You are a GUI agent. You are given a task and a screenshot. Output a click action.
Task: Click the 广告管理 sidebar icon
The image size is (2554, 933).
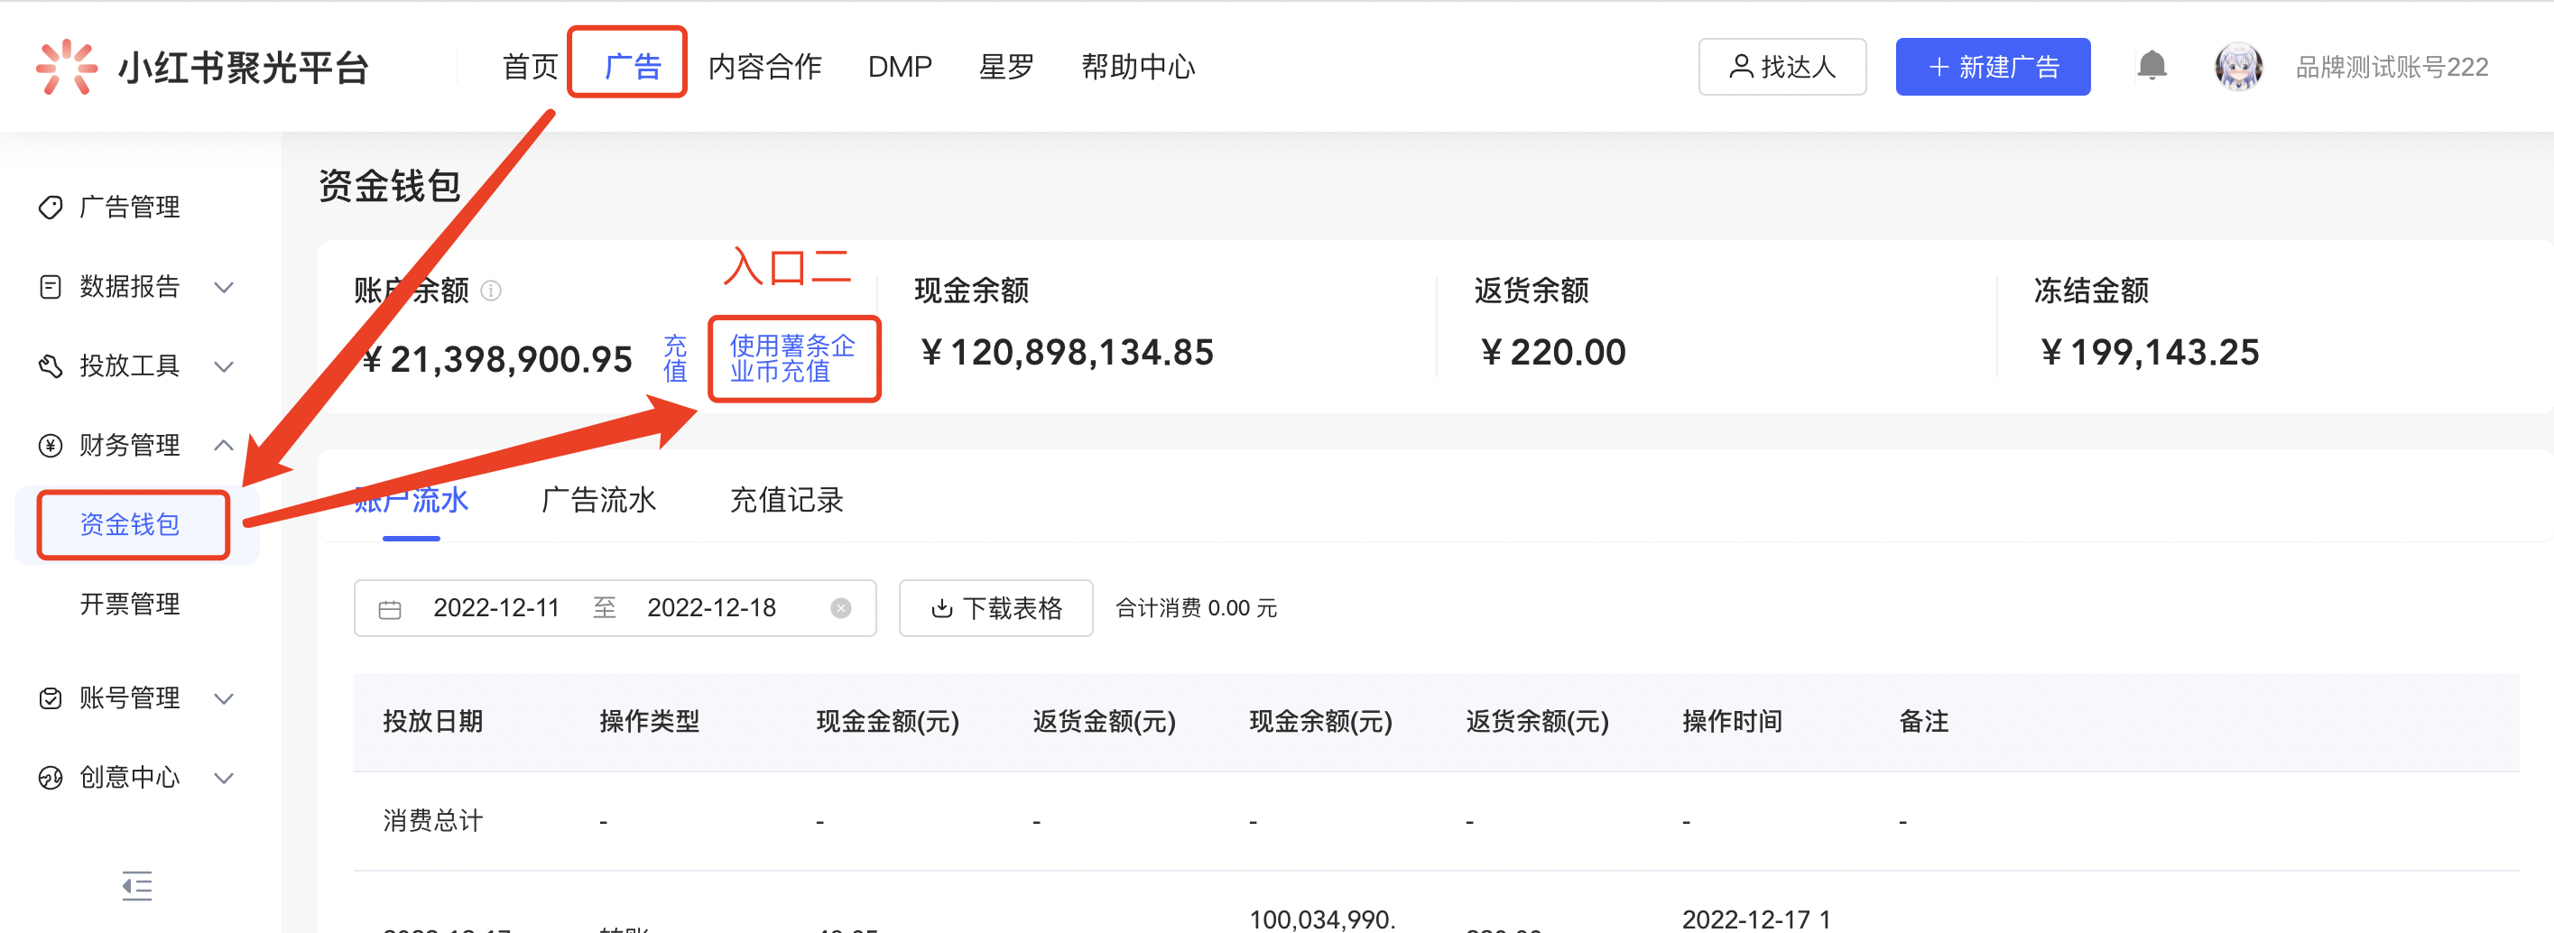point(51,208)
